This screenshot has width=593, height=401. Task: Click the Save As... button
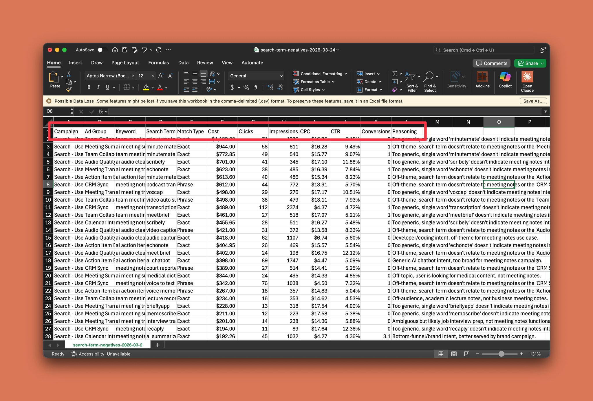click(533, 101)
